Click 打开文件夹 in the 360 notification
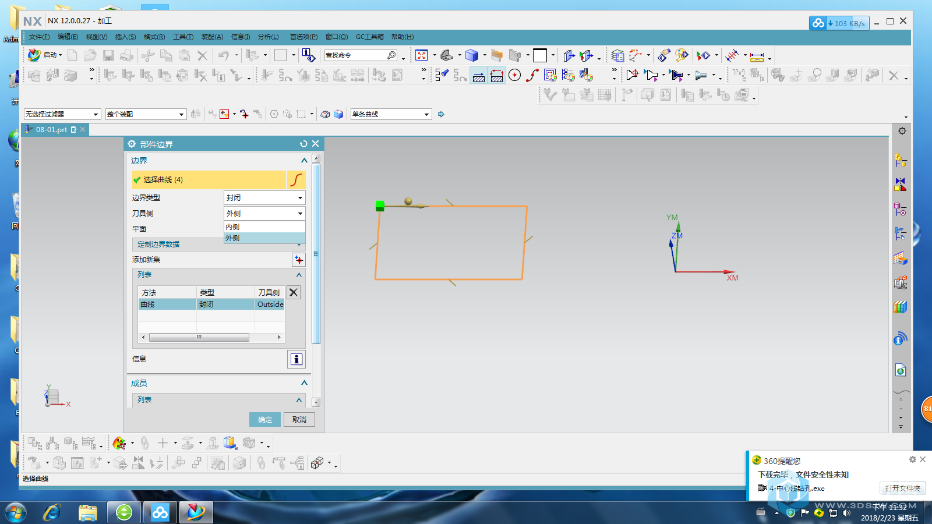 (x=902, y=488)
